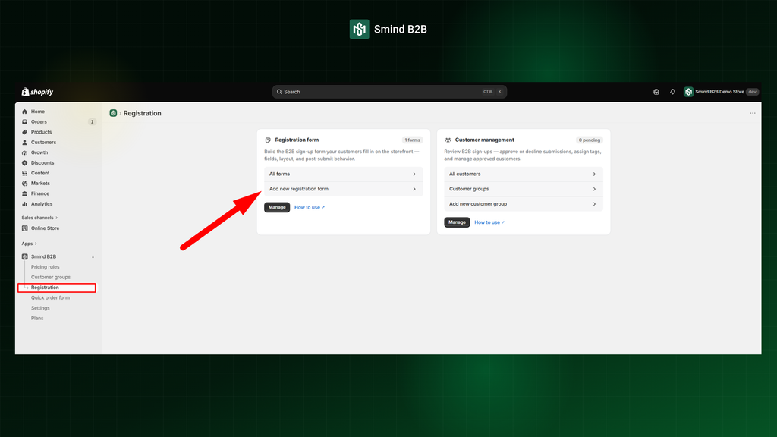This screenshot has height=437, width=777.
Task: Click chevron on All forms row
Action: coord(414,174)
